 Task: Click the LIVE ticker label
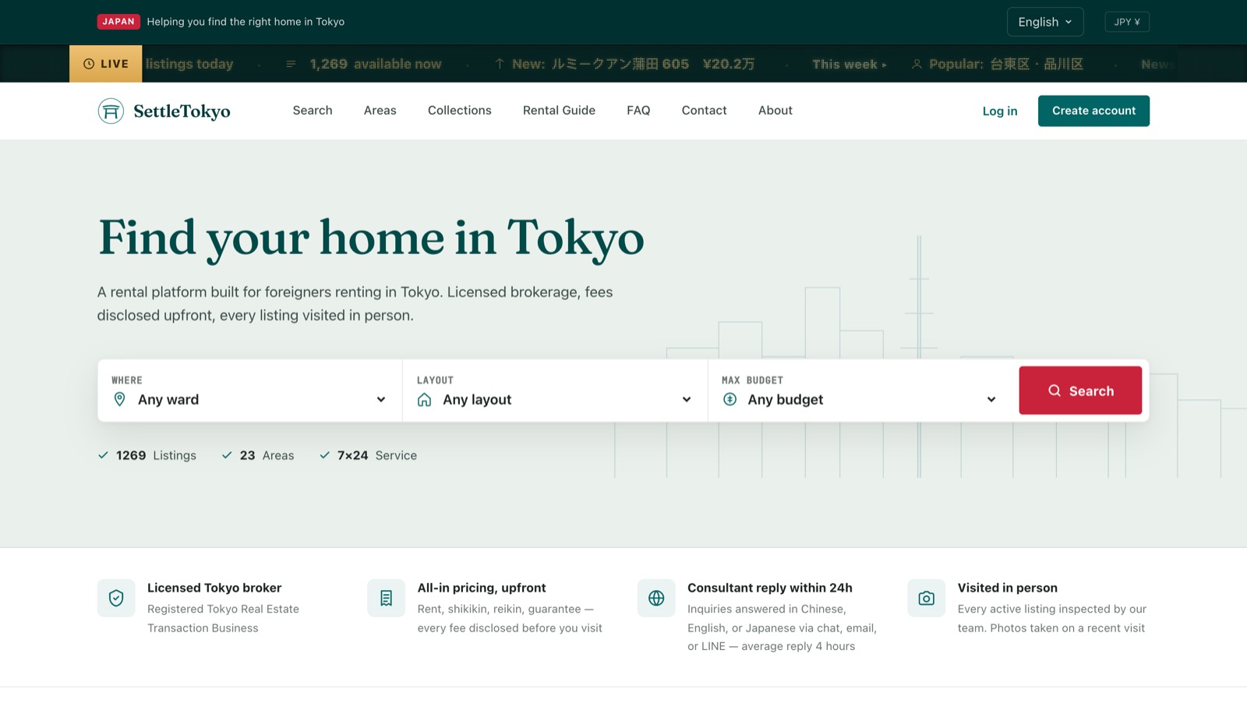tap(106, 64)
